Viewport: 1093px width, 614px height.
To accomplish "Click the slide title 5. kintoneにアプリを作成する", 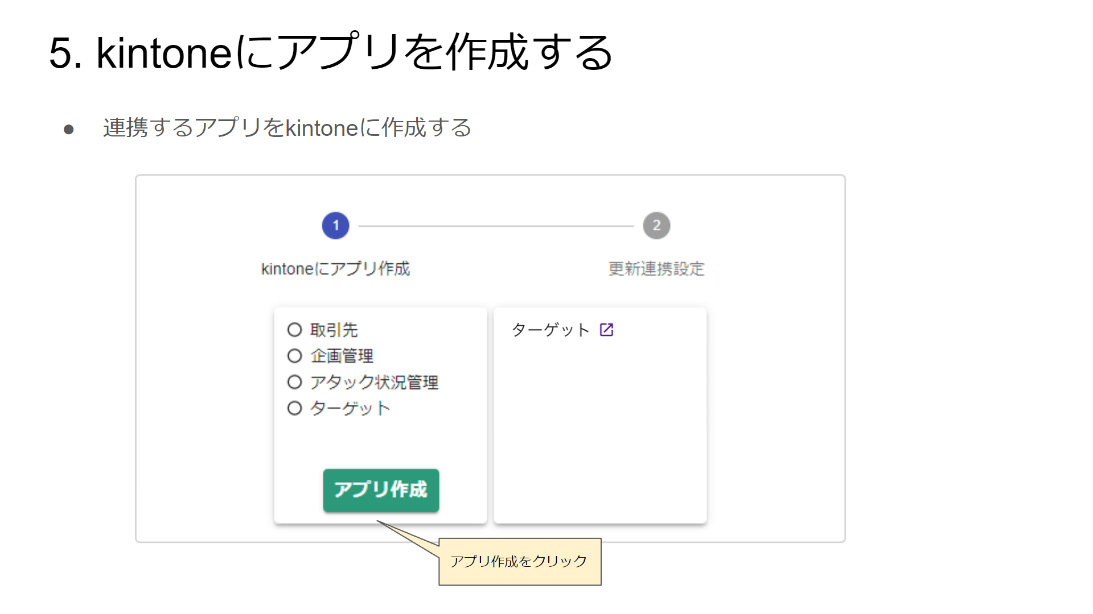I will [331, 52].
